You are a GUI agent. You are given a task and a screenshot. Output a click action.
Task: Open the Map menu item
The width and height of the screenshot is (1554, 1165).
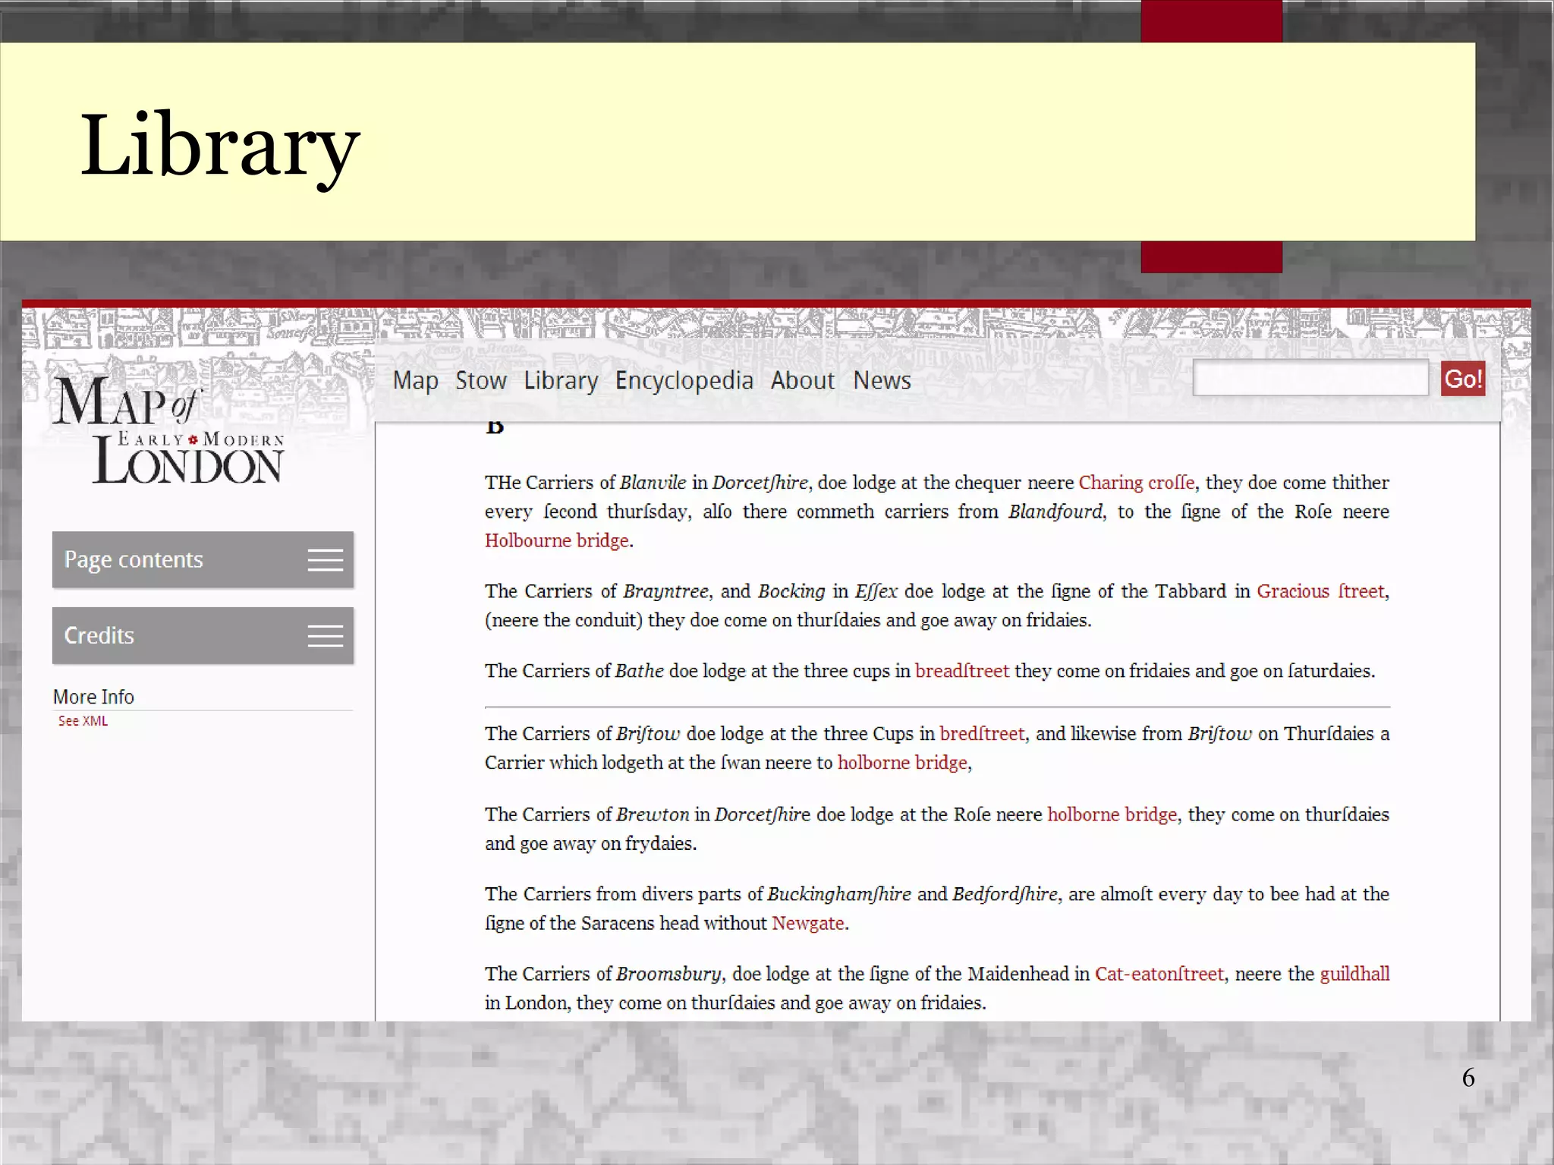click(415, 380)
